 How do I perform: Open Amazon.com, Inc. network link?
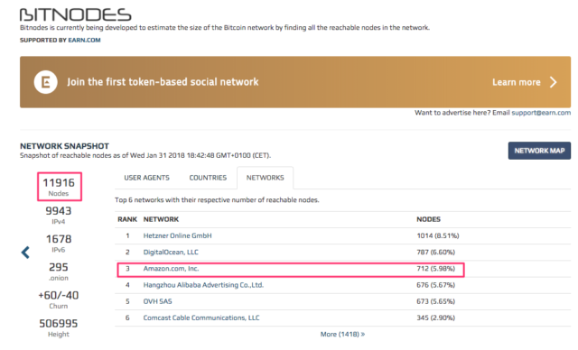tap(171, 269)
